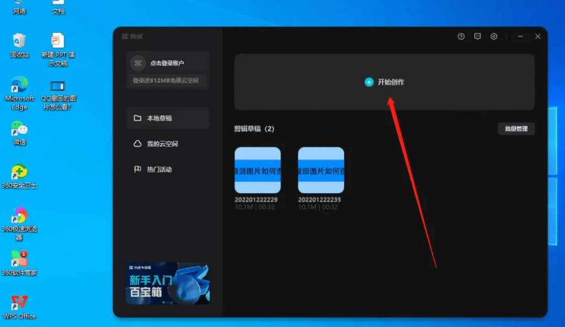The width and height of the screenshot is (565, 327).
Task: Open the 新手入门百宝箱 banner
Action: (x=168, y=283)
